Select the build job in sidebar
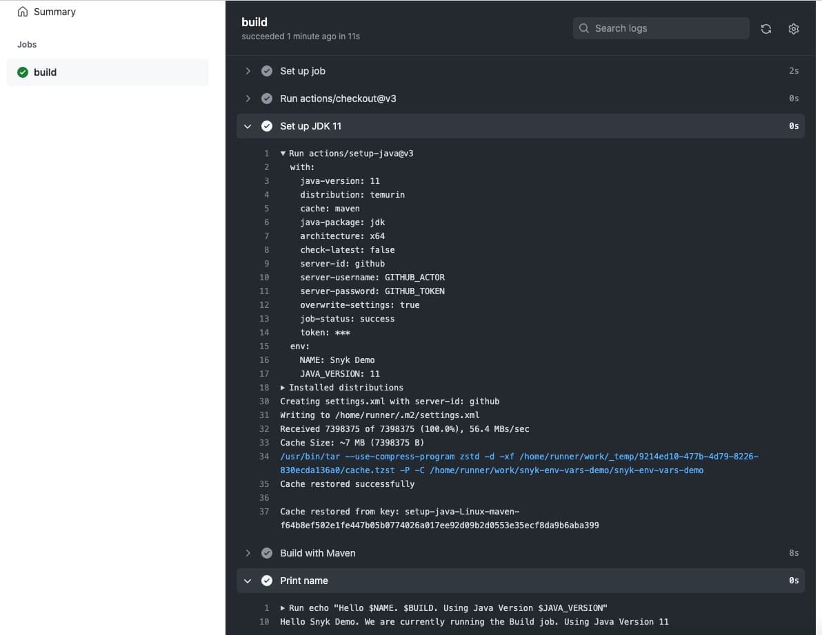The width and height of the screenshot is (822, 635). coord(46,72)
